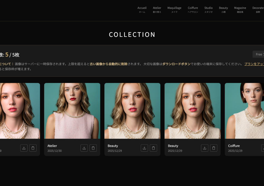Download the Beauty image beside the Atelier card
This screenshot has width=264, height=186.
(144, 148)
